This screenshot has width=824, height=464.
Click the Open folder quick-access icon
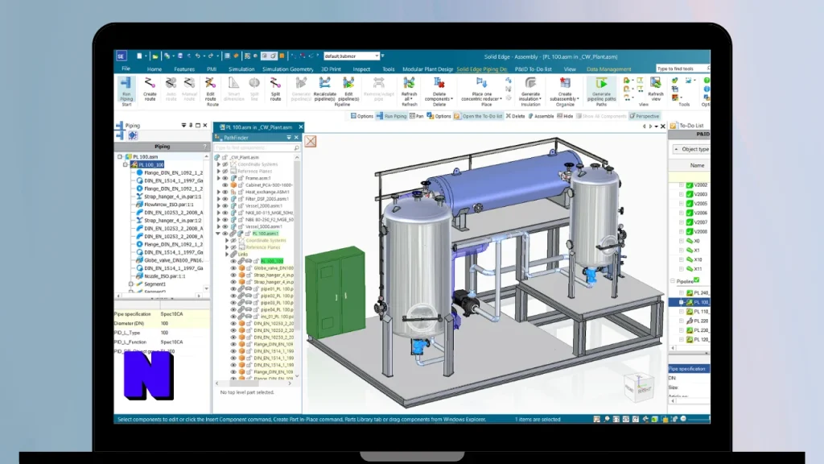tap(154, 56)
